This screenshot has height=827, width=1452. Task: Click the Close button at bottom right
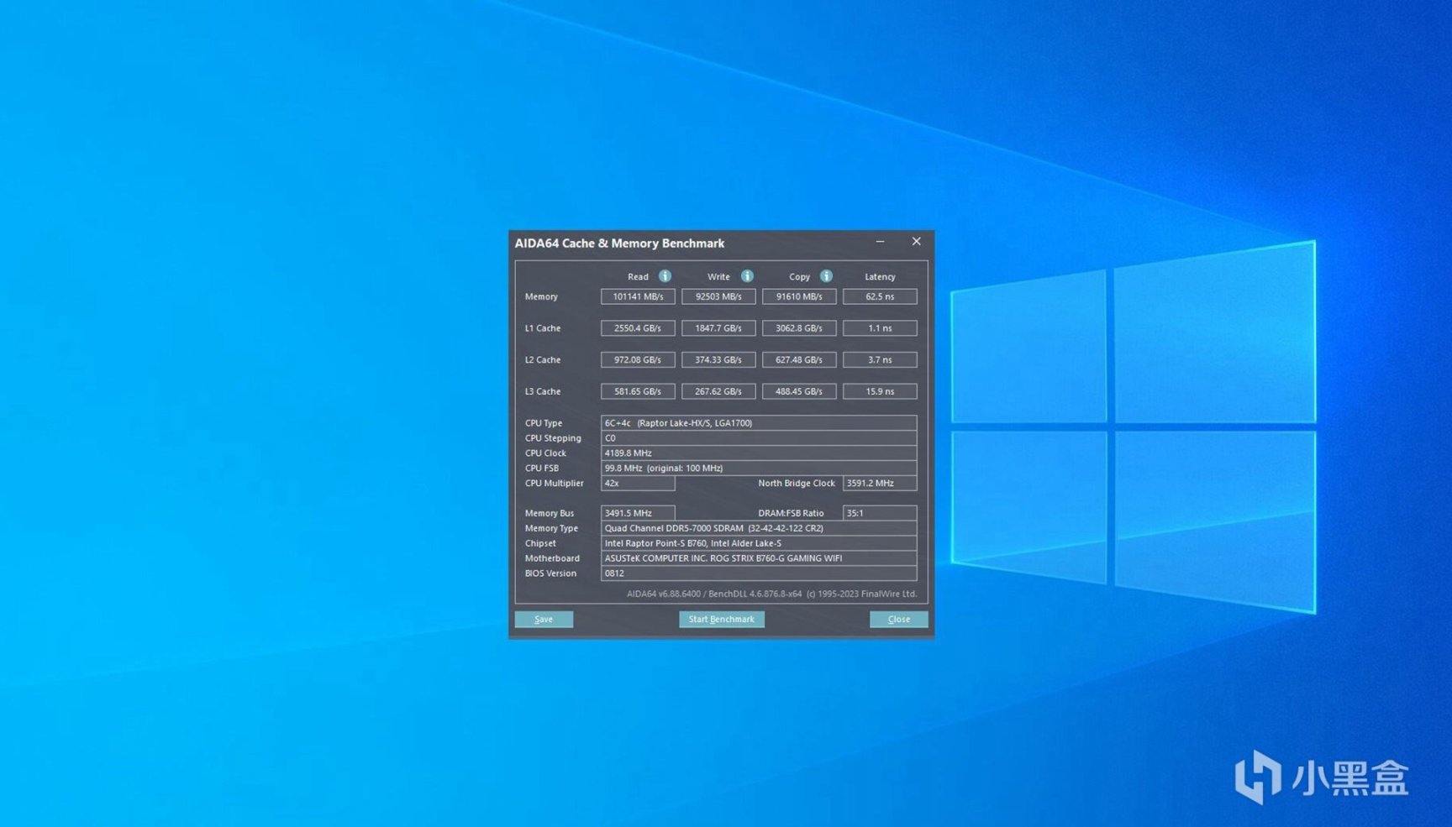pos(898,620)
